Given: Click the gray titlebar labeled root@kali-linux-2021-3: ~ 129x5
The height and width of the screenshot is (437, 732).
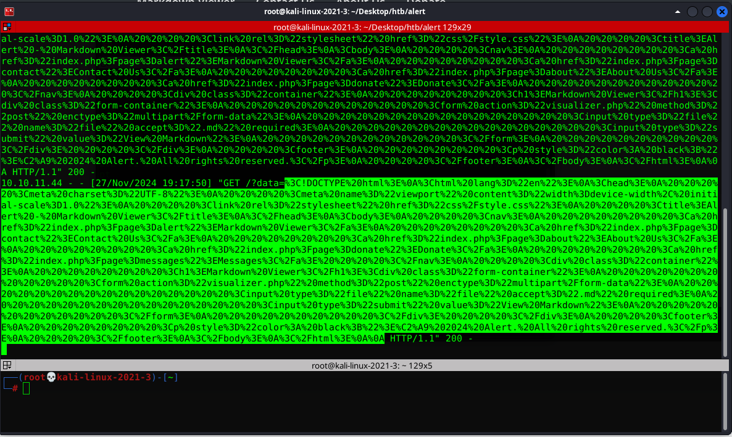Looking at the screenshot, I should click(372, 365).
